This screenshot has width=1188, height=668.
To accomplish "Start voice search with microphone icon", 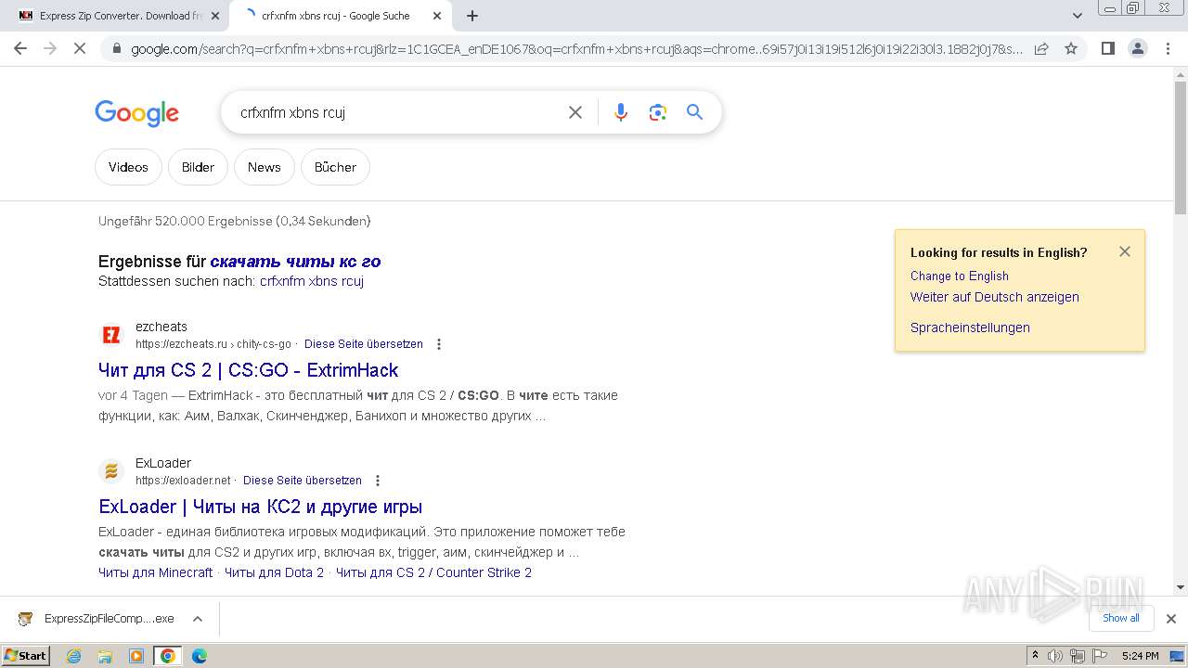I will [621, 112].
